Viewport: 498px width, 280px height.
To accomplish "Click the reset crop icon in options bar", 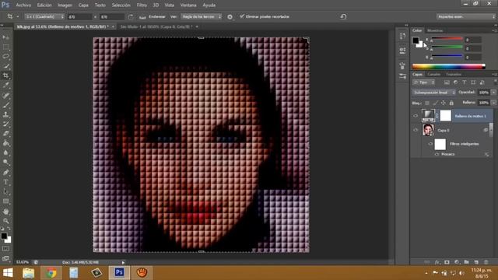I will coord(343,16).
